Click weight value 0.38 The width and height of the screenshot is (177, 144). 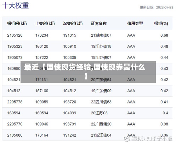(164, 124)
